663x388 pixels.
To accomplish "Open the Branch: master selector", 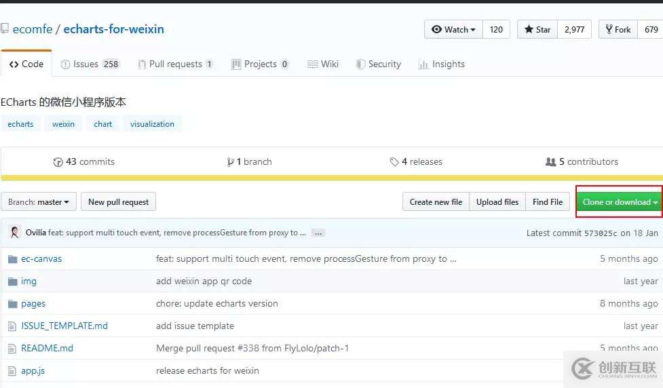I will pyautogui.click(x=39, y=202).
